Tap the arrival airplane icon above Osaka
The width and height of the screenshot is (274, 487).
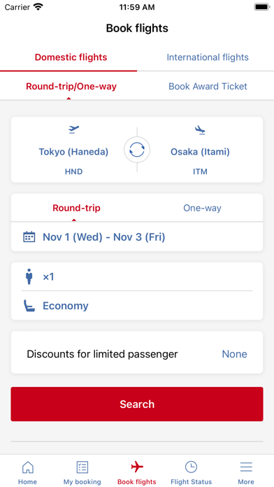[x=200, y=130]
